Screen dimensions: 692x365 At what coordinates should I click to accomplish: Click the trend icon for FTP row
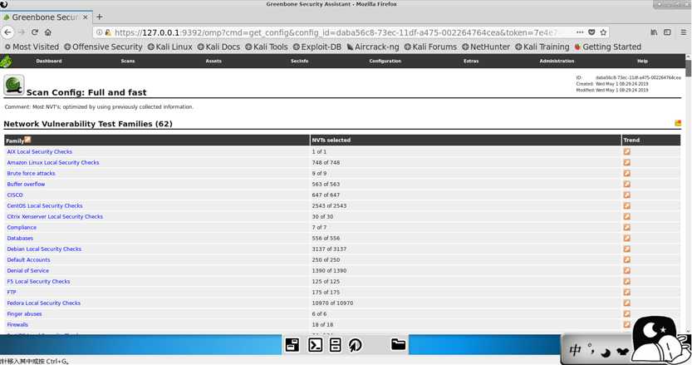[x=626, y=292]
